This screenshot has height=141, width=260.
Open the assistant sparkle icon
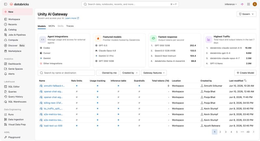click(242, 4)
